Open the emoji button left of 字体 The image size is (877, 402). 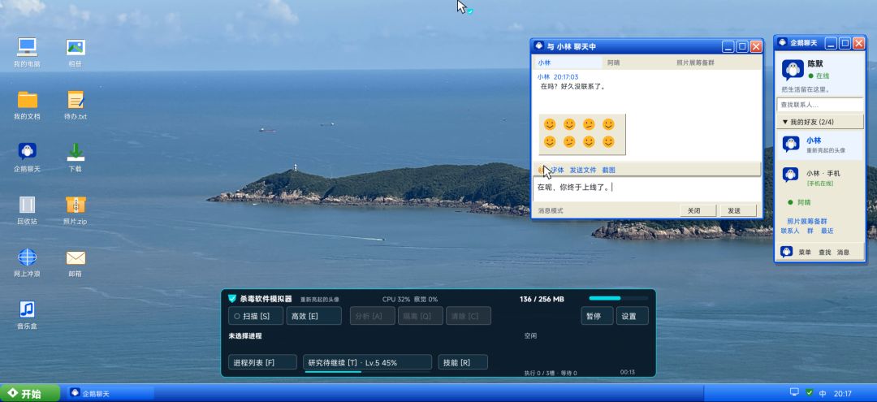(x=542, y=170)
